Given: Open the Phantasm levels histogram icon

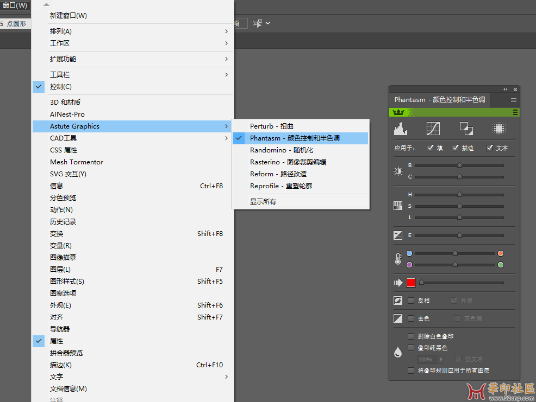Looking at the screenshot, I should tap(401, 129).
